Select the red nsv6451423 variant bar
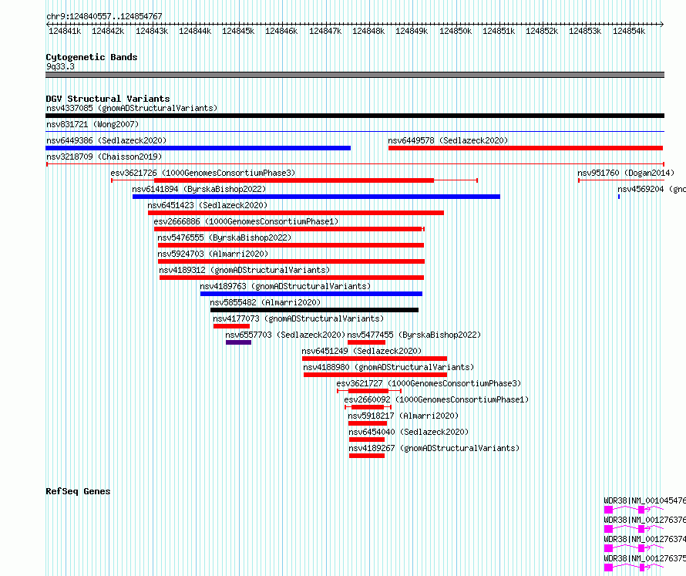The image size is (686, 576). tap(296, 213)
